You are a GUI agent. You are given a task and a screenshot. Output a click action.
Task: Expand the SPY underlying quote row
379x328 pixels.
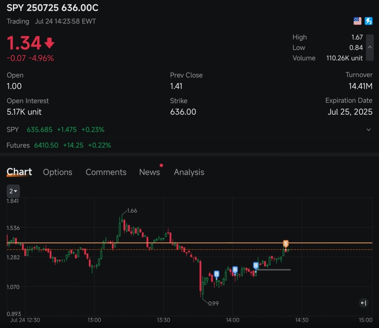click(x=369, y=130)
